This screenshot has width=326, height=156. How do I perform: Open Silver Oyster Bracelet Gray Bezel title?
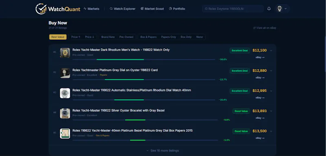pyautogui.click(x=119, y=110)
